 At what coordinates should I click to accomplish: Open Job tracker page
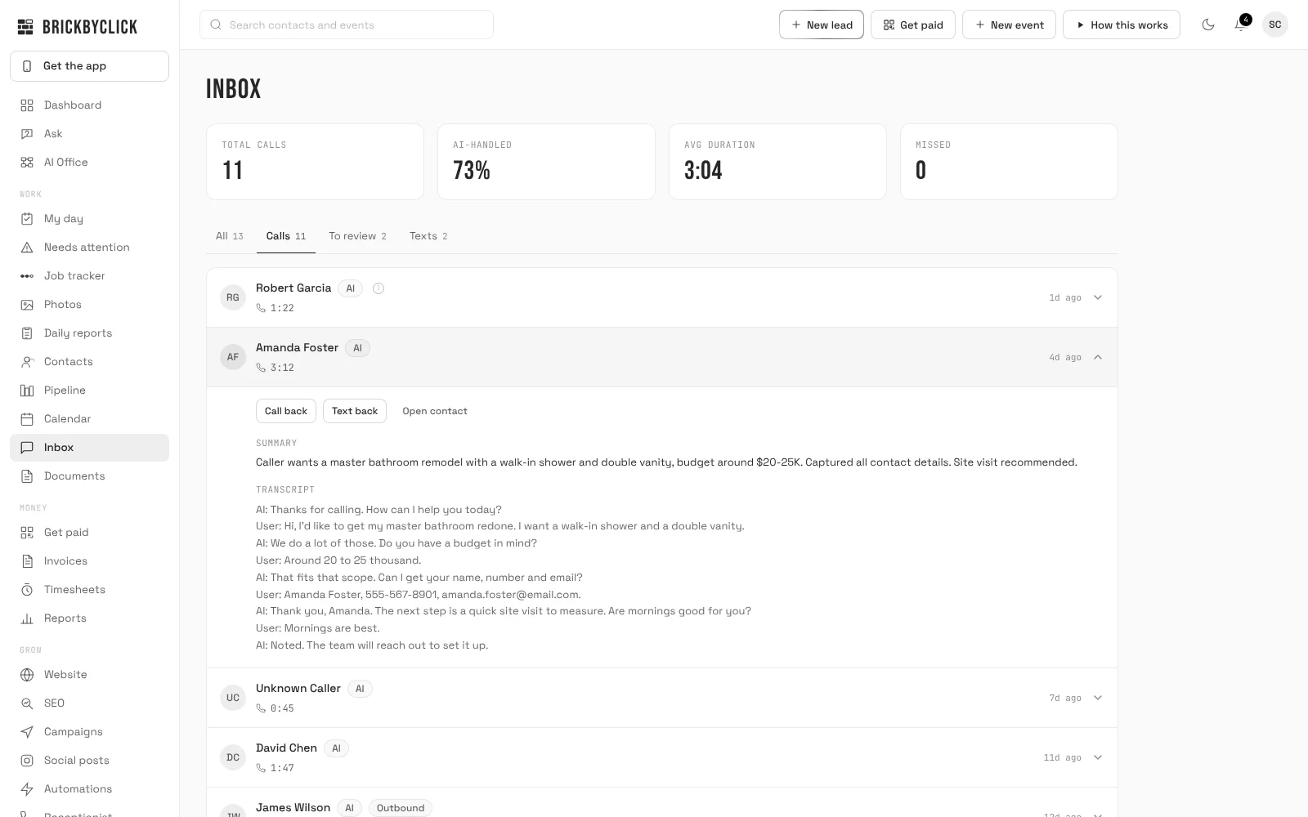pyautogui.click(x=89, y=276)
